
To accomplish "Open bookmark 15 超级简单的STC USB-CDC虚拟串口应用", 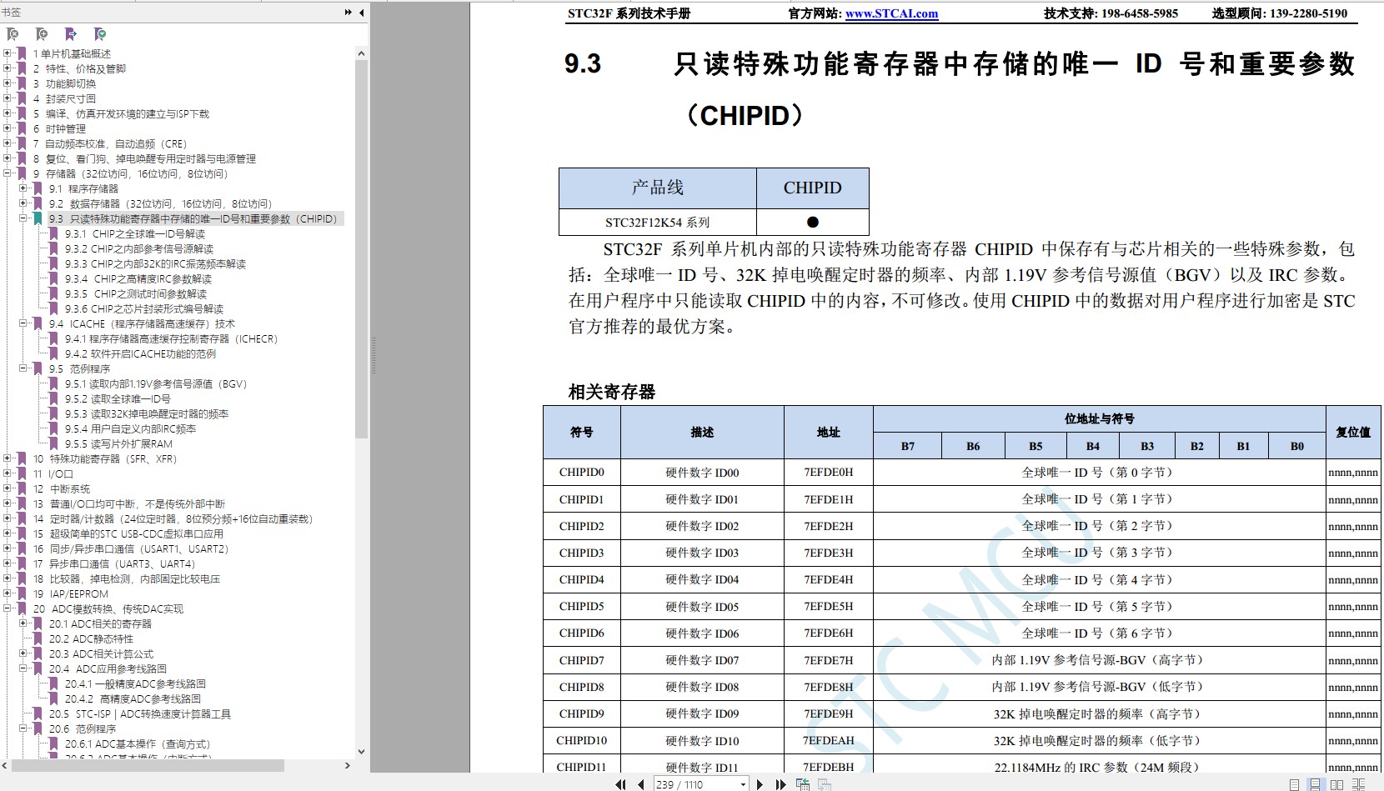I will [x=128, y=534].
